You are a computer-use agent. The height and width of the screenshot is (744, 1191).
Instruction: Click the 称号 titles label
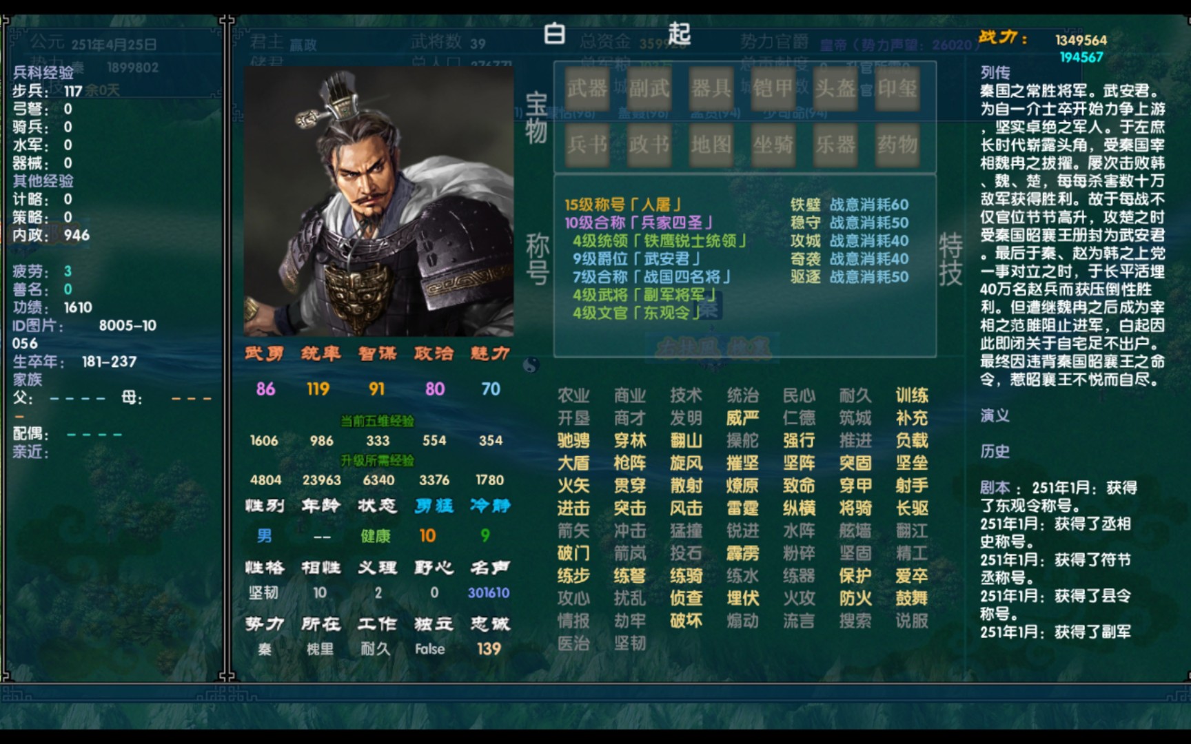(537, 258)
